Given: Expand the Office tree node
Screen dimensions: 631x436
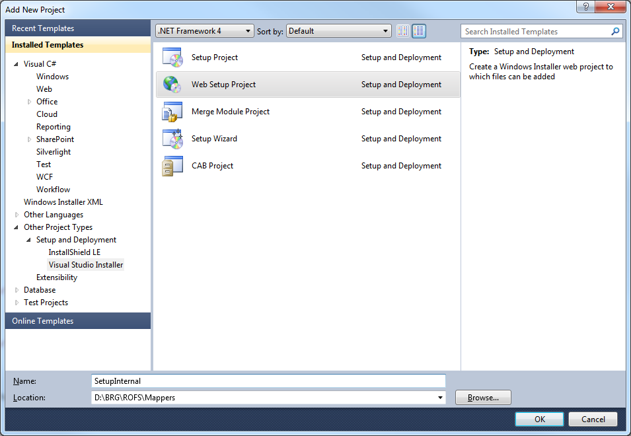Looking at the screenshot, I should (29, 102).
